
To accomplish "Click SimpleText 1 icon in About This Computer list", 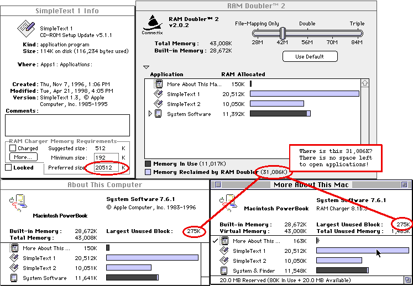I will [14, 258].
